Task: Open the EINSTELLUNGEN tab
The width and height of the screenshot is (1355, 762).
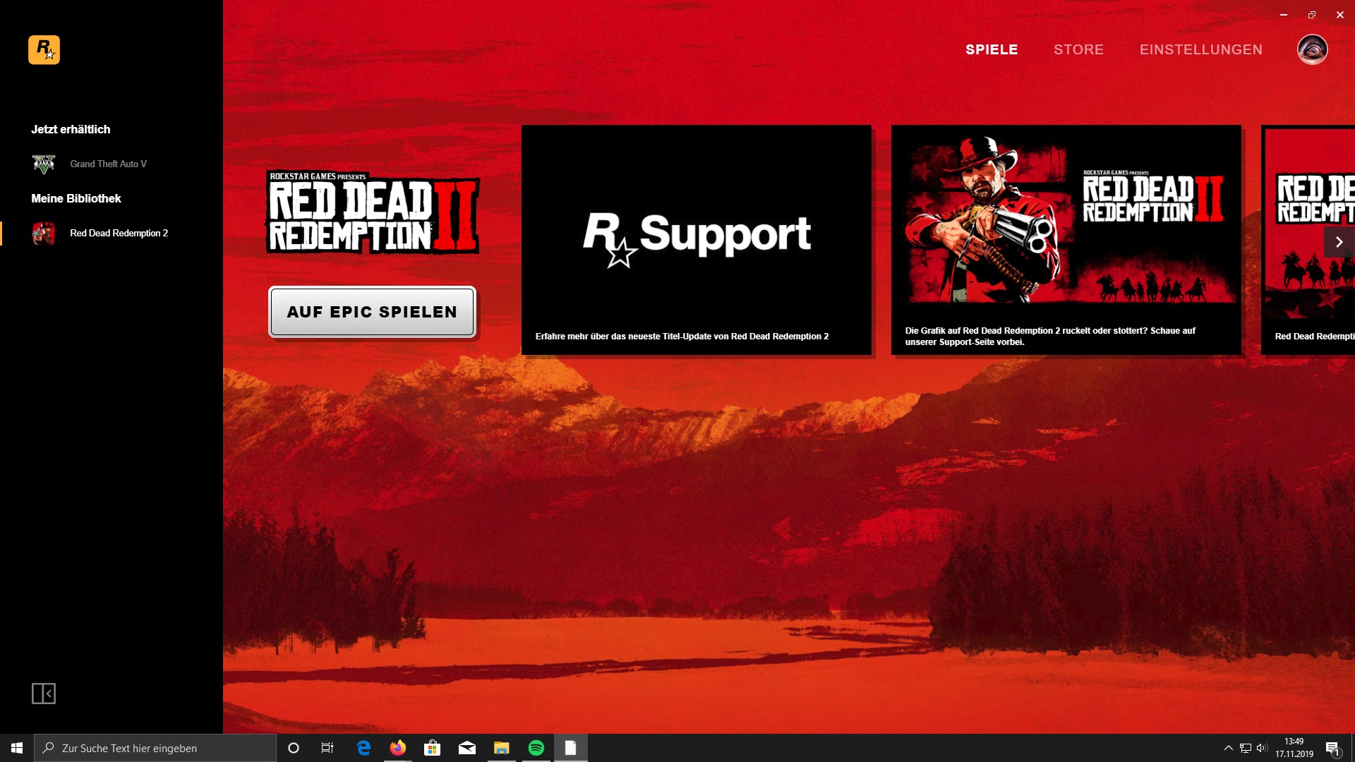Action: pyautogui.click(x=1200, y=50)
